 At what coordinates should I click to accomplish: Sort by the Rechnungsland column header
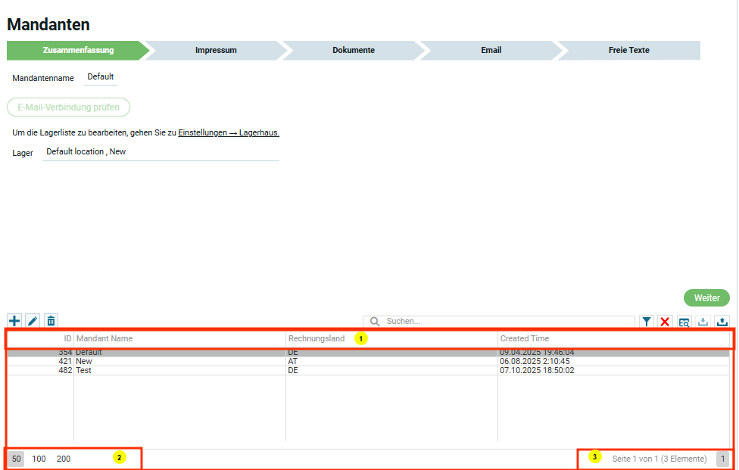point(316,338)
